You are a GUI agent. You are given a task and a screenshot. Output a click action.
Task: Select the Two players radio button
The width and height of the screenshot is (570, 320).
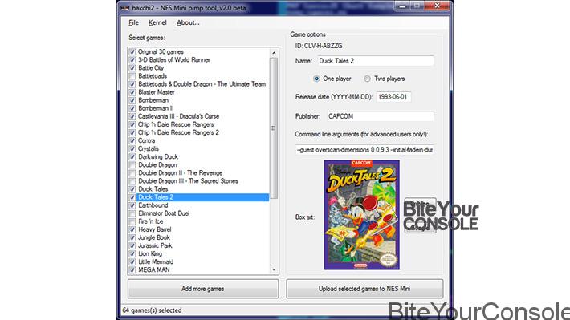367,79
